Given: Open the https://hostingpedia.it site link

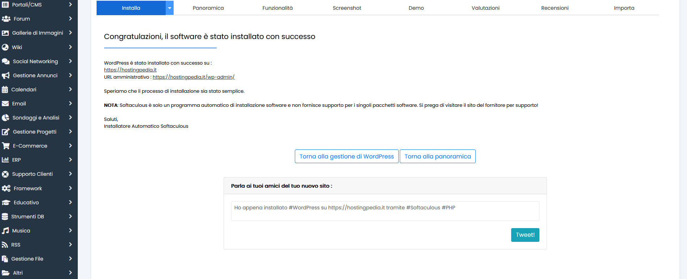Looking at the screenshot, I should point(130,70).
